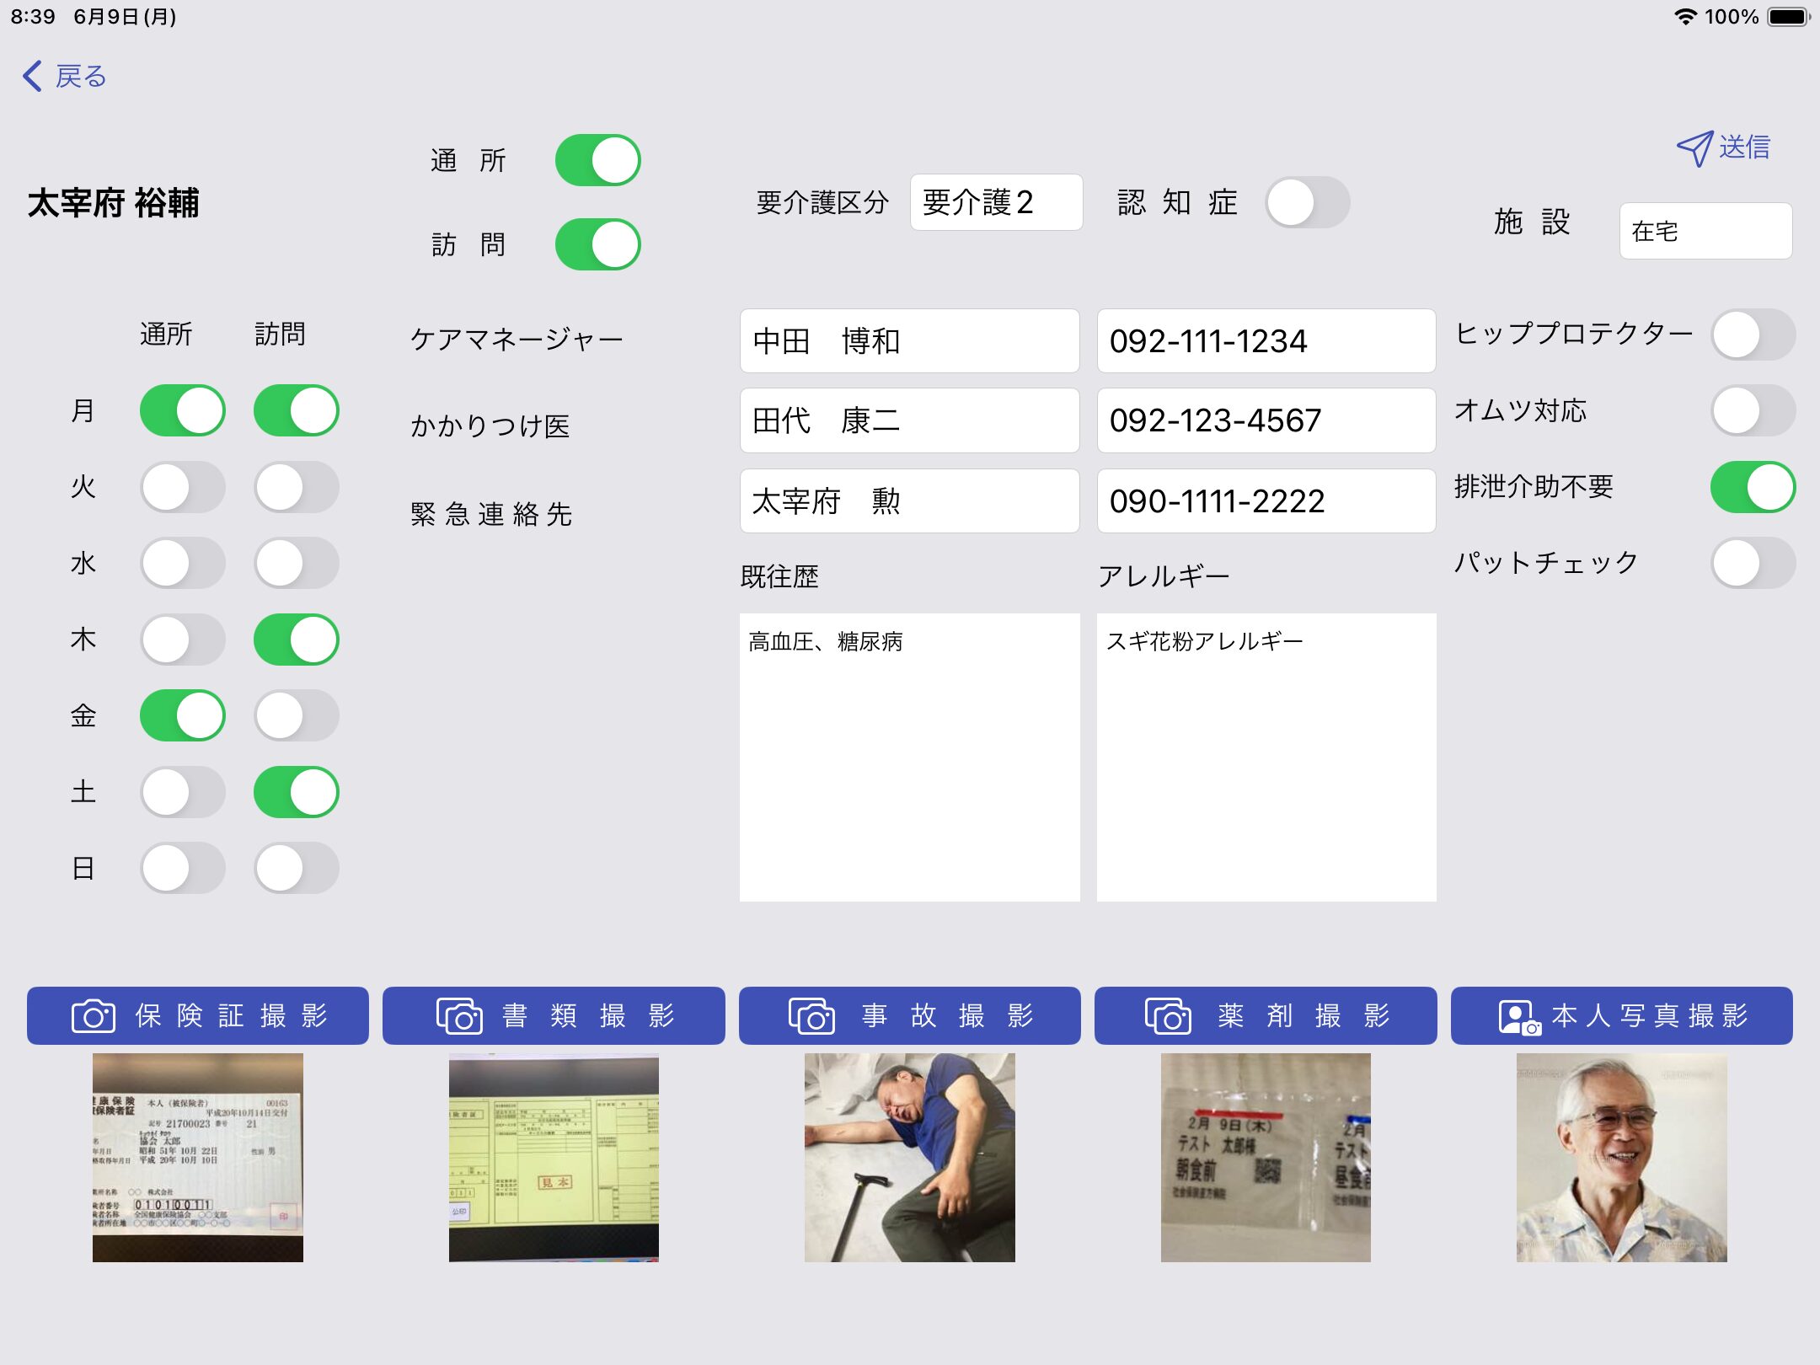Screen dimensions: 1820x1365
Task: Open the insurance card photo thumbnail
Action: click(x=197, y=1157)
